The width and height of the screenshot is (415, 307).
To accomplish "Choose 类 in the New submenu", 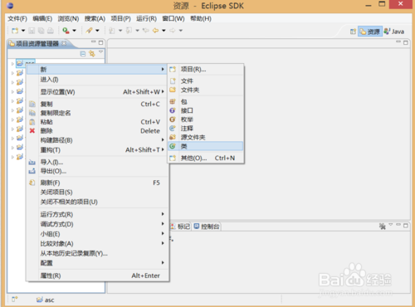I will pyautogui.click(x=206, y=146).
